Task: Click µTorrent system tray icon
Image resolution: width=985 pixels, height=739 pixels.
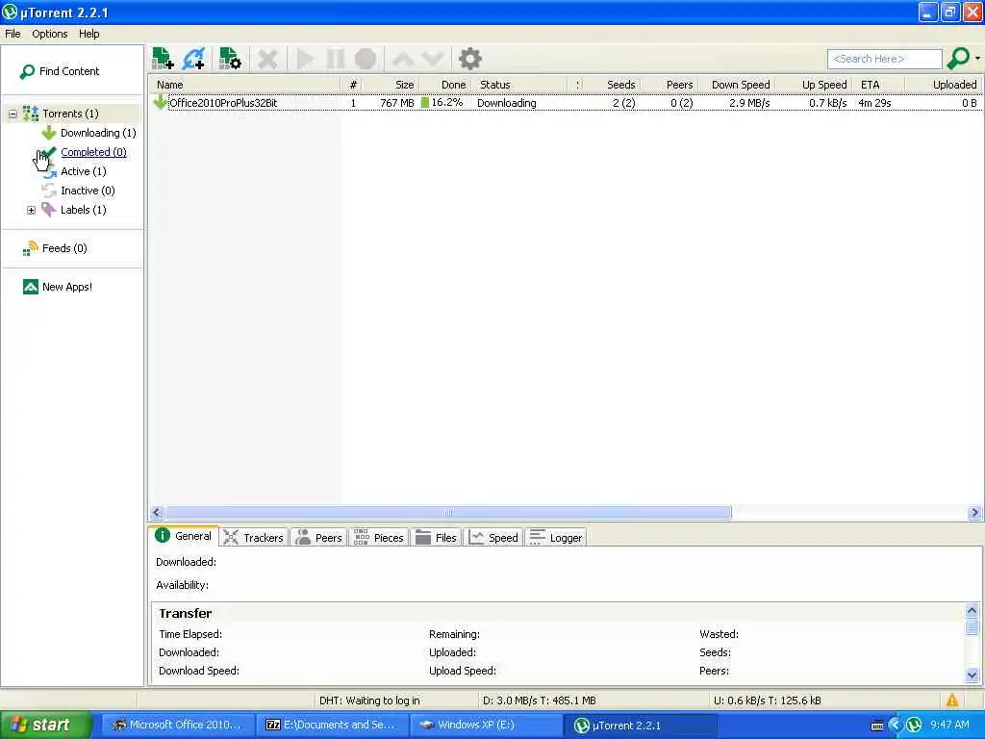Action: (x=914, y=726)
